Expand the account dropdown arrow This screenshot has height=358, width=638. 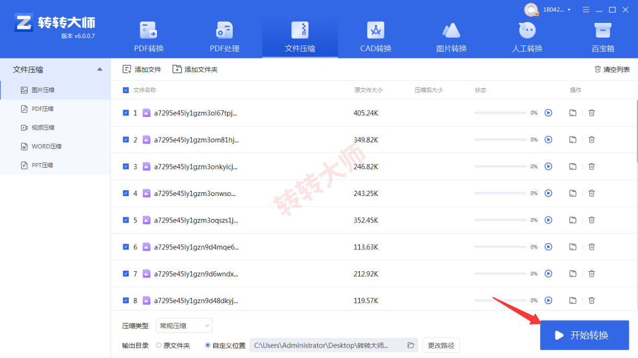569,10
